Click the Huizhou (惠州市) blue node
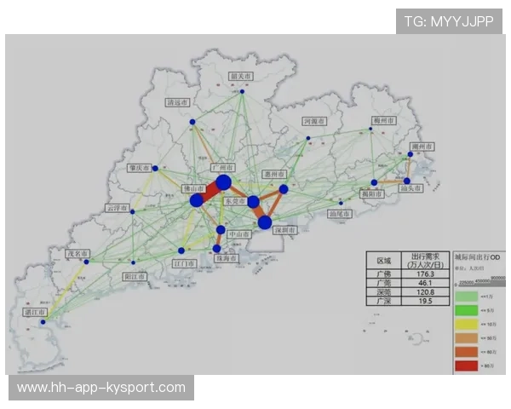 coord(284,189)
